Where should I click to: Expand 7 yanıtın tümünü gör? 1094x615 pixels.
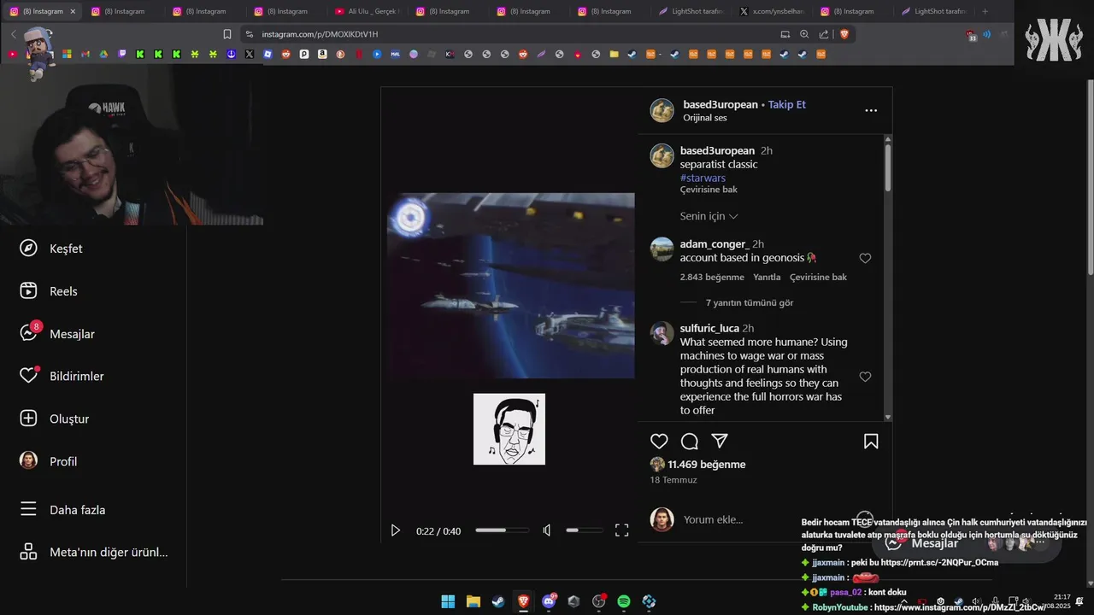point(750,302)
